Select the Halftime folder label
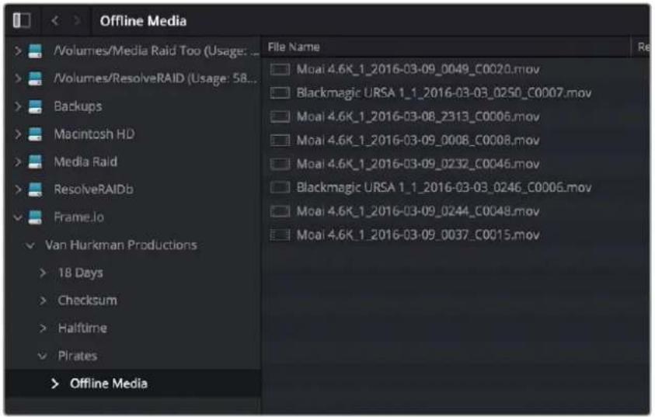The width and height of the screenshot is (655, 417). 82,328
